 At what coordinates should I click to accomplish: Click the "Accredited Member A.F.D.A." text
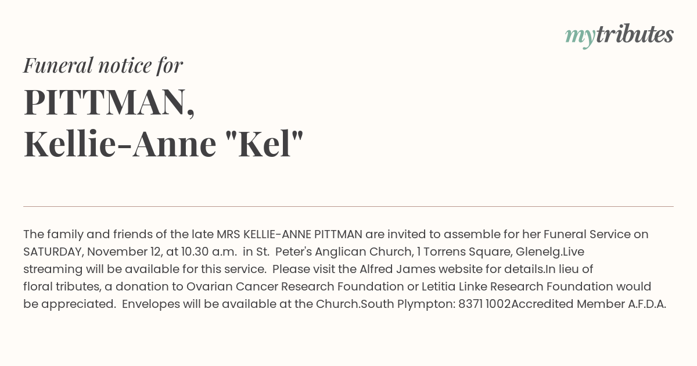[x=589, y=304]
